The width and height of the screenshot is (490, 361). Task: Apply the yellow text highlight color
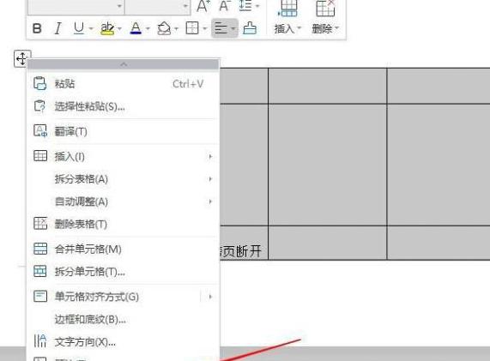click(107, 28)
